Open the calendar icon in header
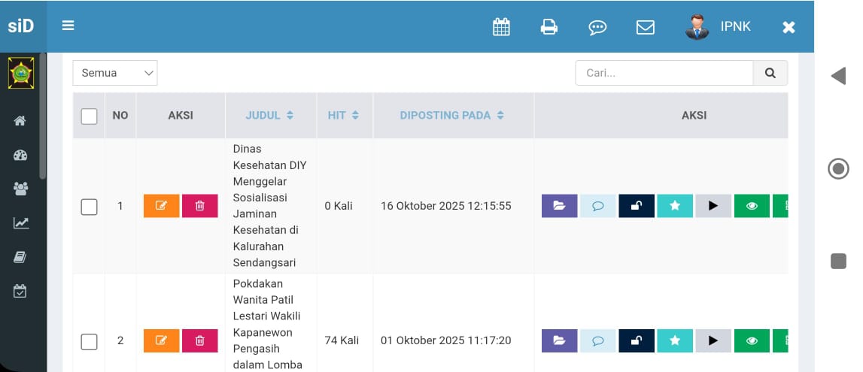Viewport: 863px width, 372px height. click(501, 27)
